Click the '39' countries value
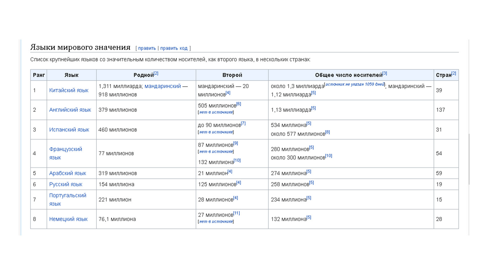Image resolution: width=488 pixels, height=275 pixels. click(x=439, y=90)
